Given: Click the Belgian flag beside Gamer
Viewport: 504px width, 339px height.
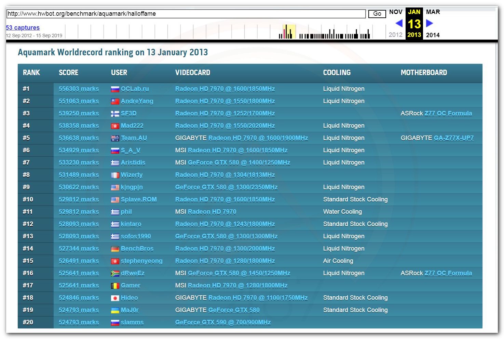Looking at the screenshot, I should [115, 286].
